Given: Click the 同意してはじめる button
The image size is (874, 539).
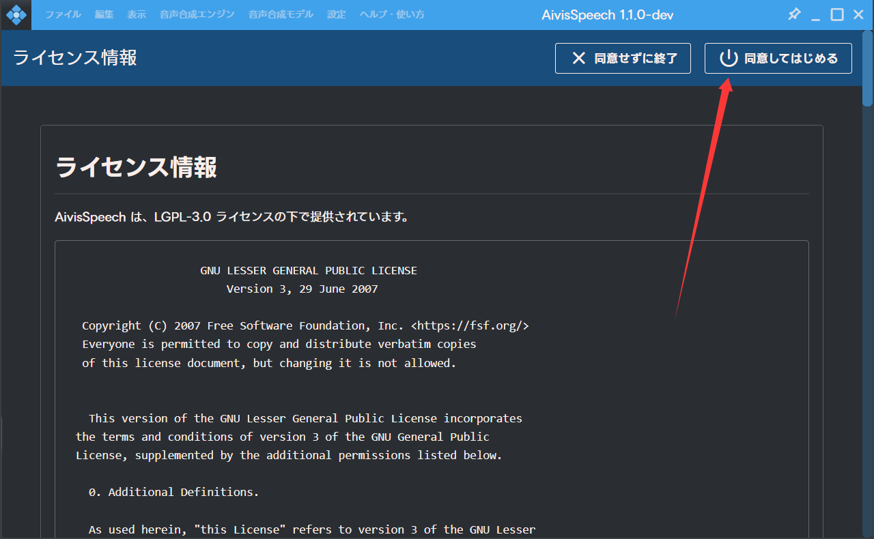Looking at the screenshot, I should pyautogui.click(x=778, y=58).
